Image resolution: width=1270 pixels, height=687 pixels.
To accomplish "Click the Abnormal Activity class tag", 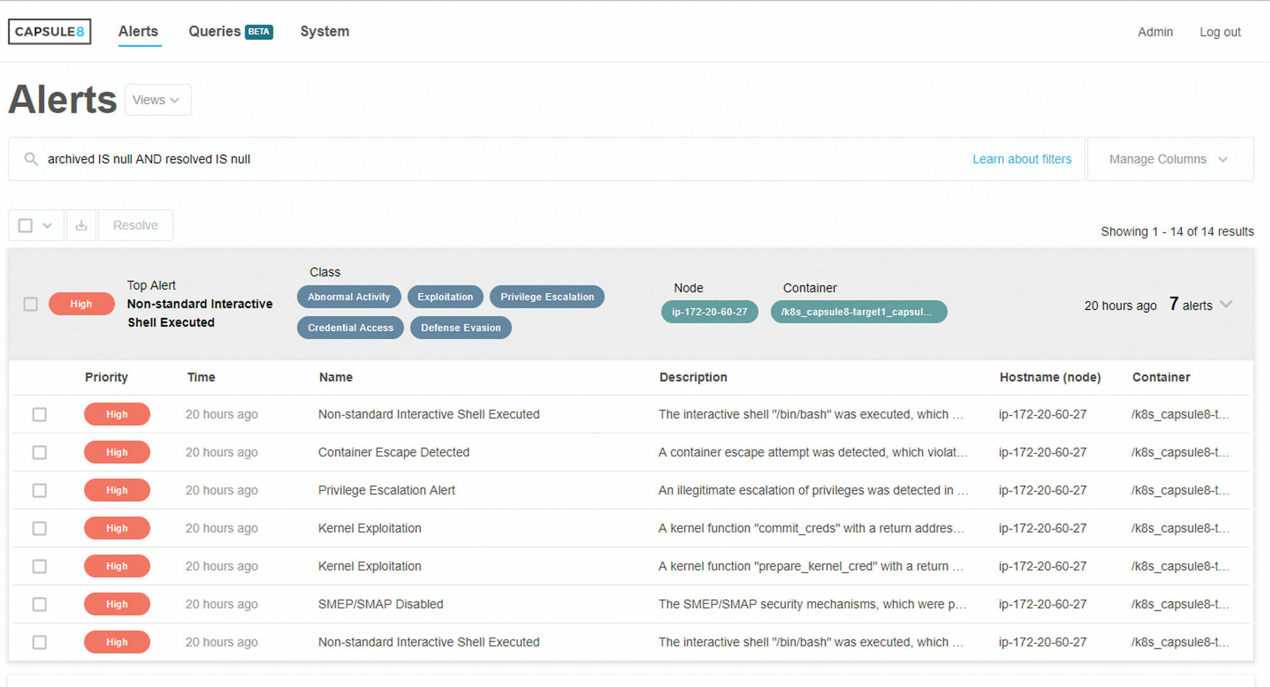I will pos(349,297).
